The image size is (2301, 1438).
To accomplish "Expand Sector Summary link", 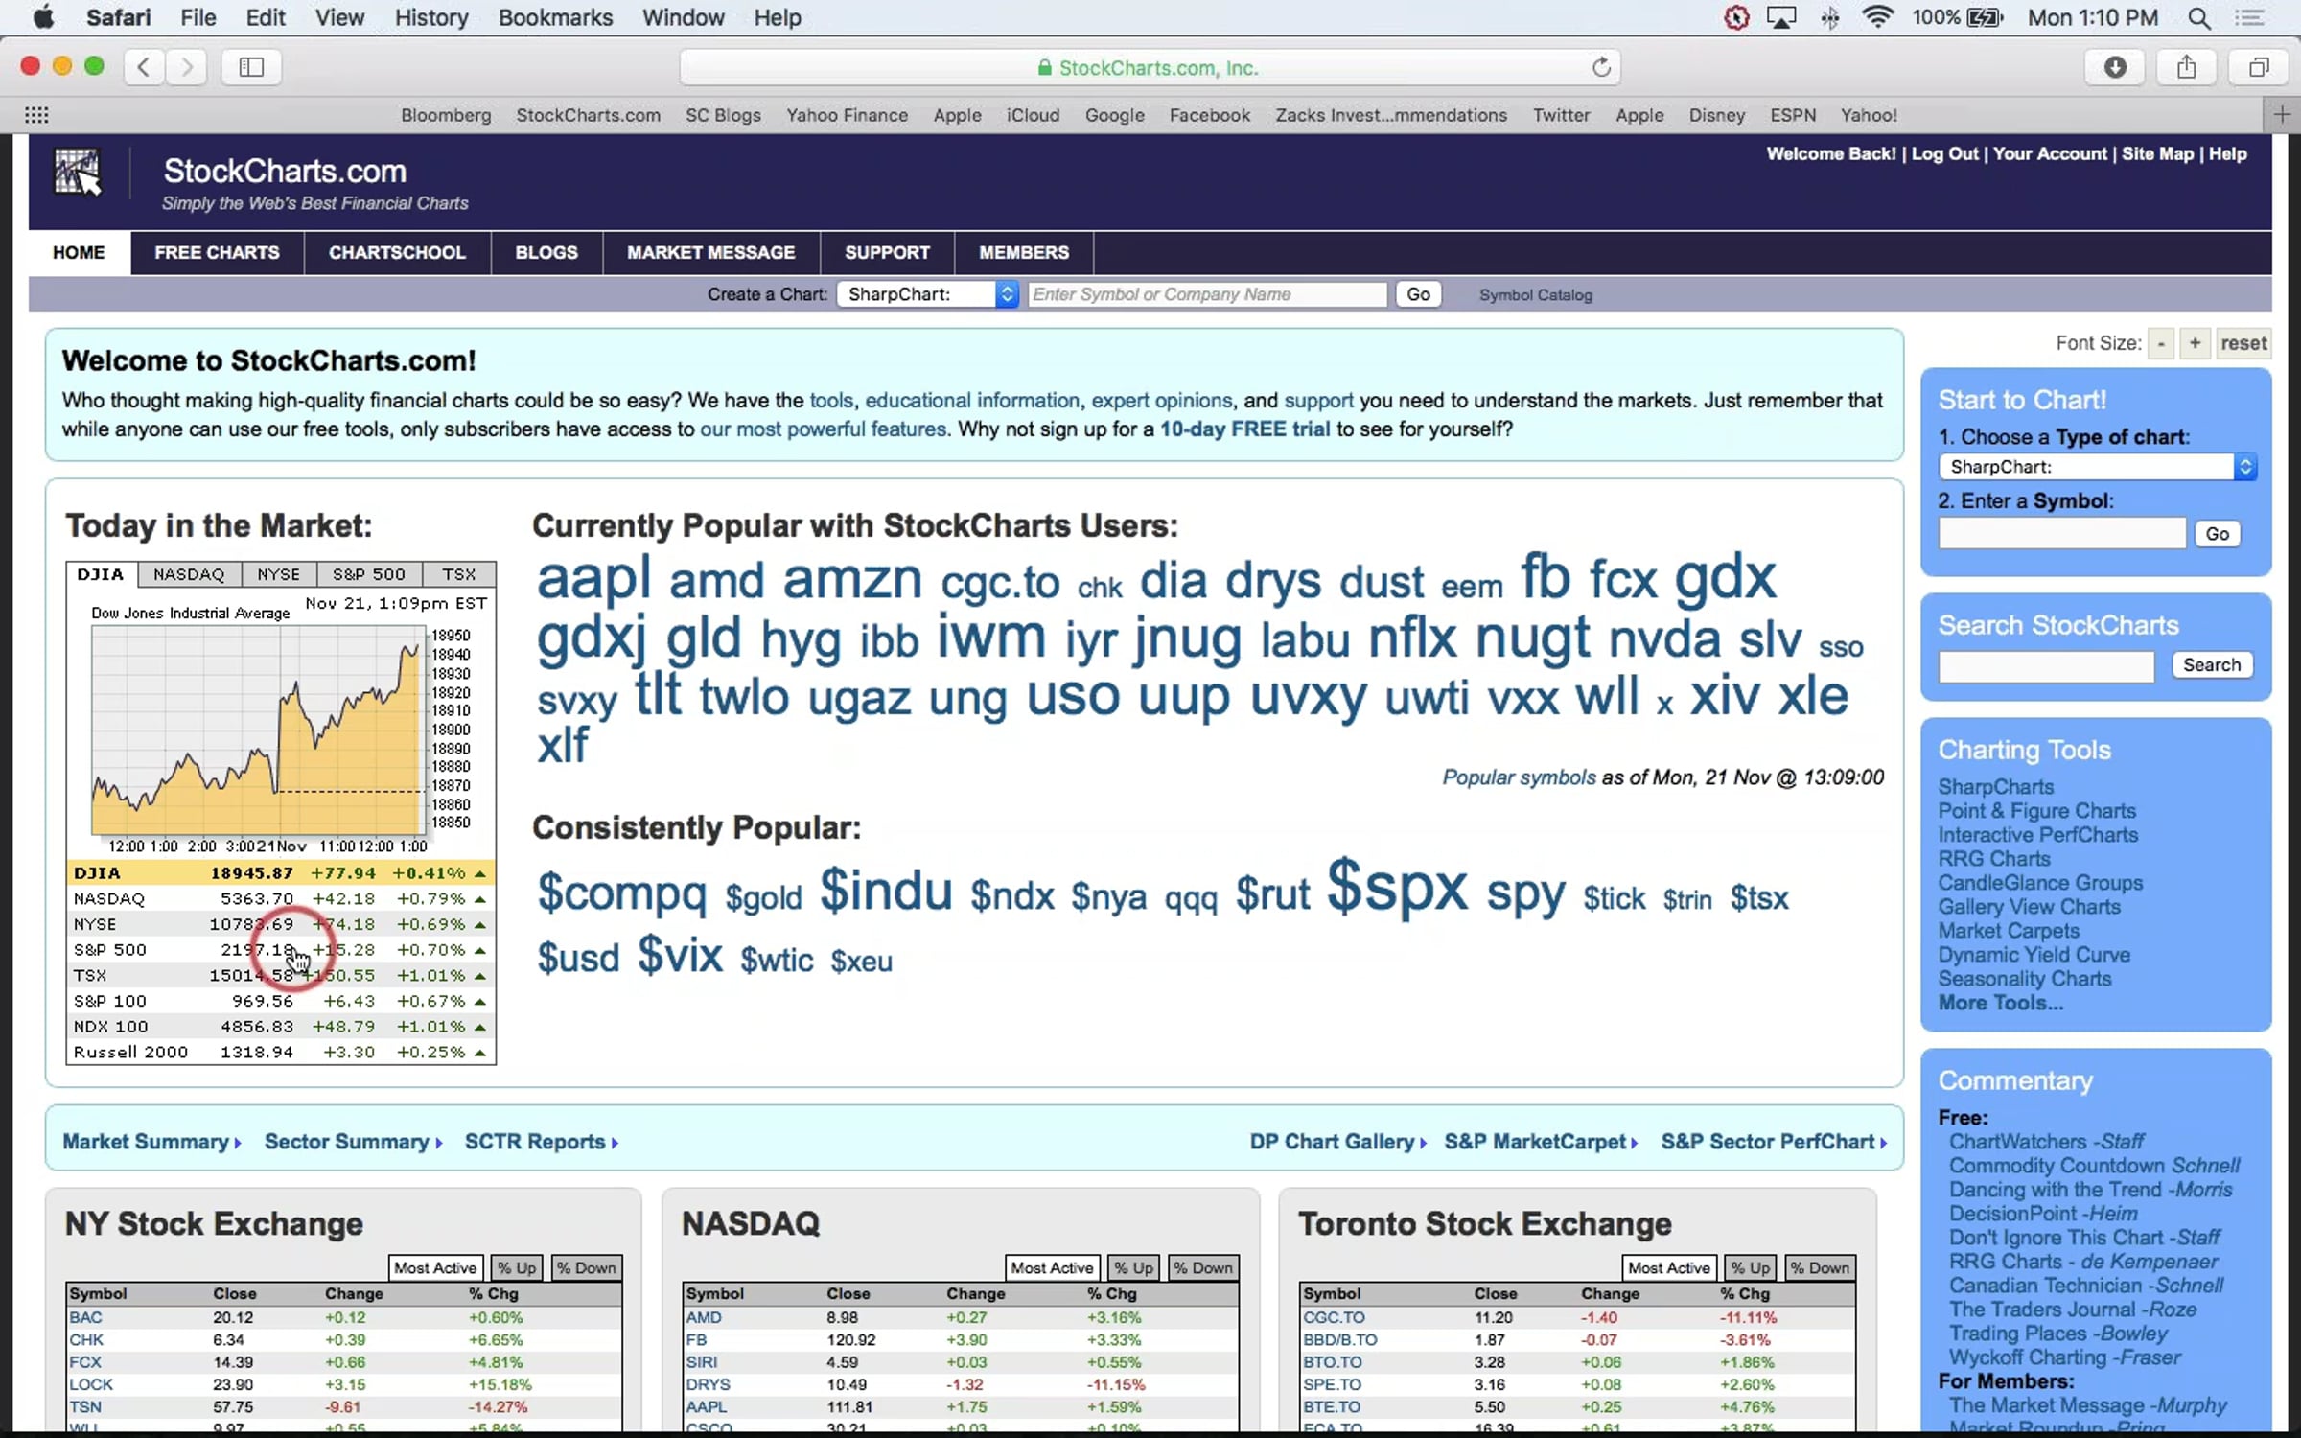I will tap(353, 1142).
